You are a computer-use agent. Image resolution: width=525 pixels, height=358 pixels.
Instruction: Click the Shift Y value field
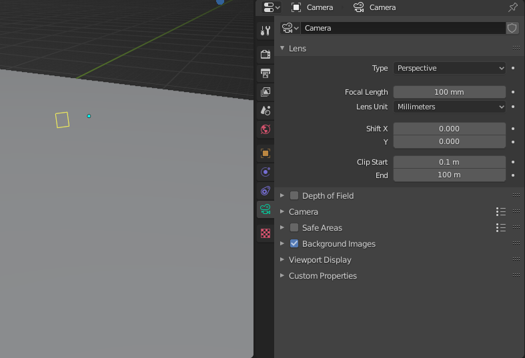click(x=450, y=141)
